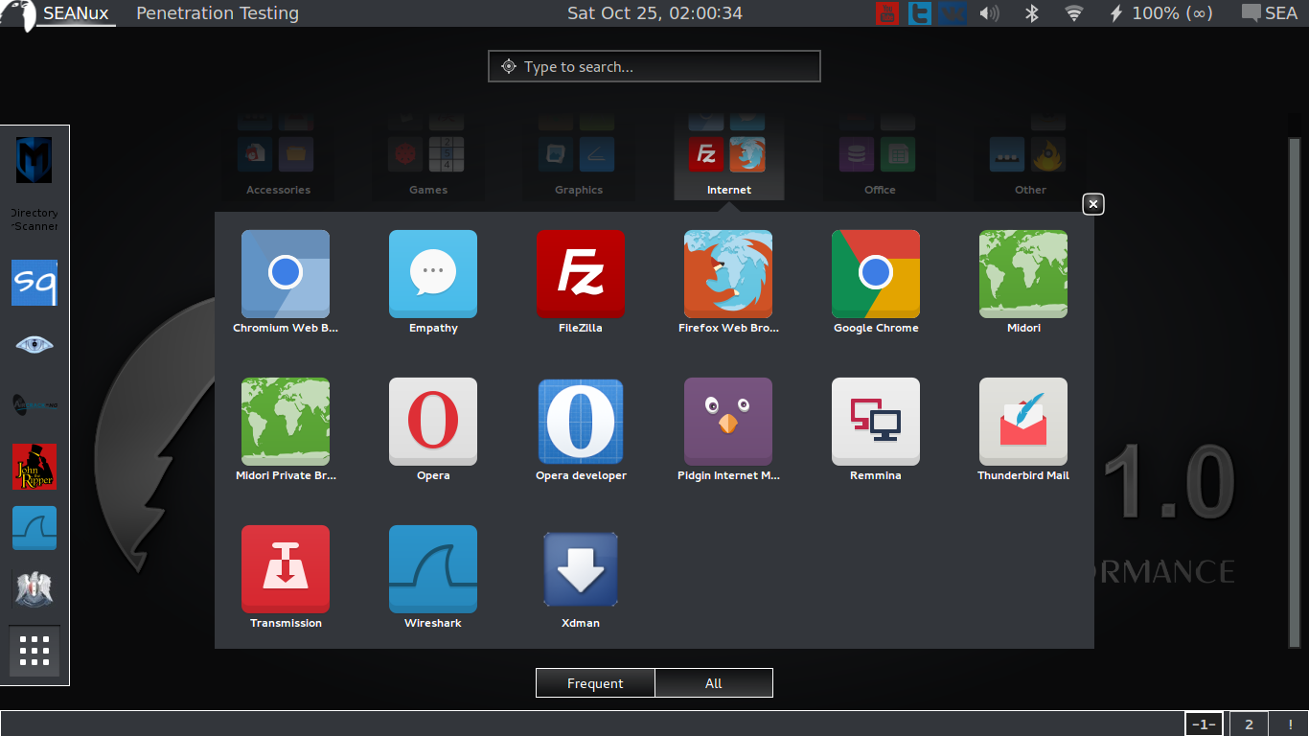Collapse the Internet app folder
The image size is (1309, 736).
point(729,158)
